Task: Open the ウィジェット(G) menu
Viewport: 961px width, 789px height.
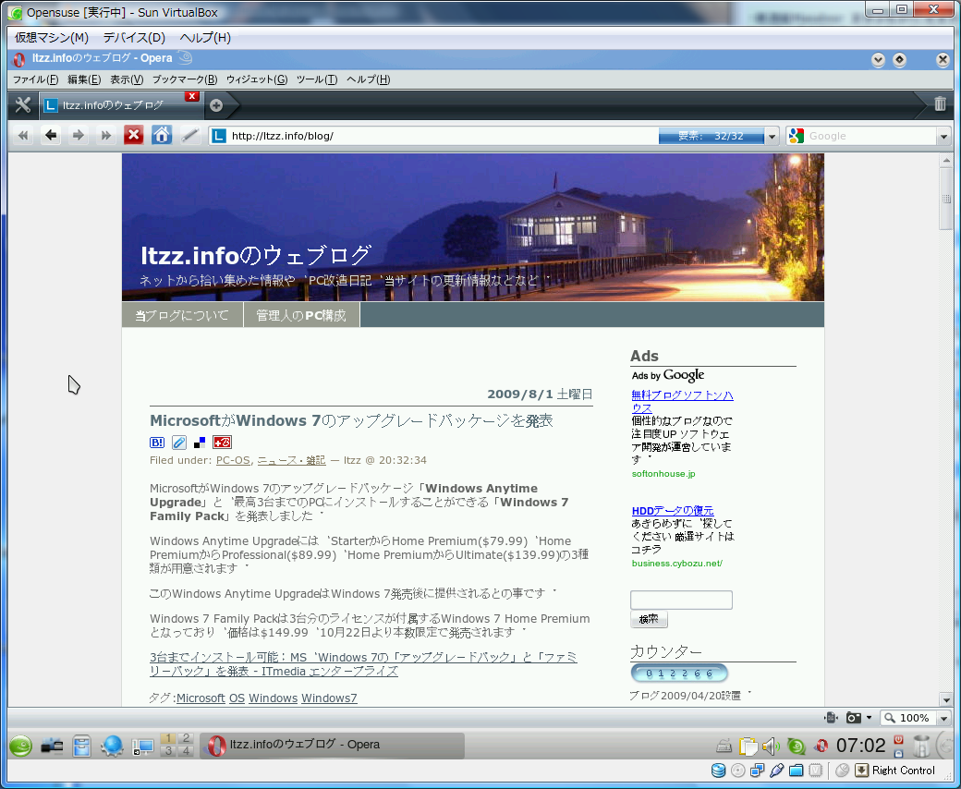Action: pos(257,79)
